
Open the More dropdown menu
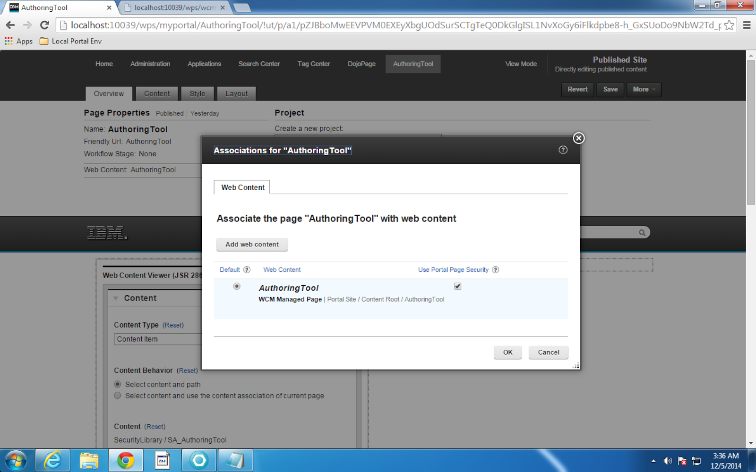644,89
